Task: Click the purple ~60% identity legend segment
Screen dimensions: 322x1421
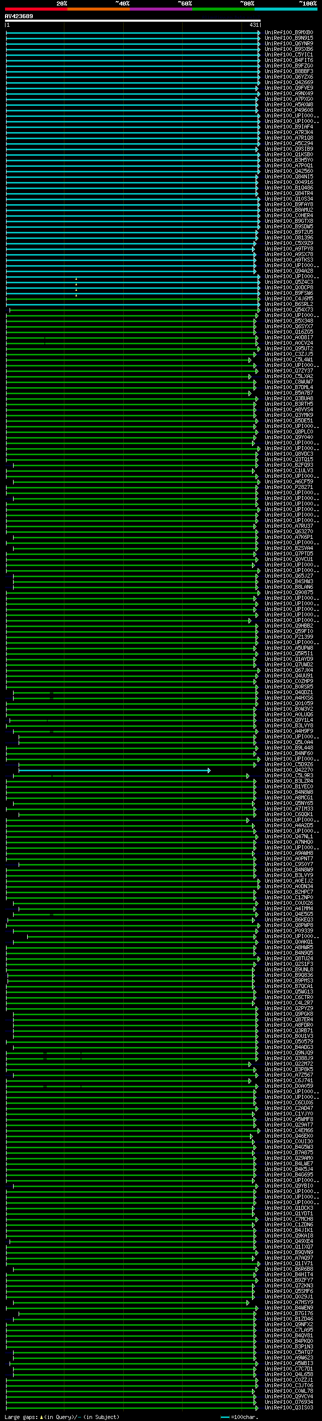Action: click(160, 9)
